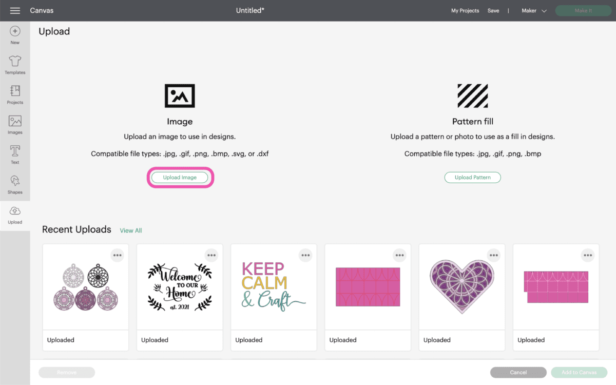Click the Upload Pattern button
The image size is (616, 385).
pos(472,177)
